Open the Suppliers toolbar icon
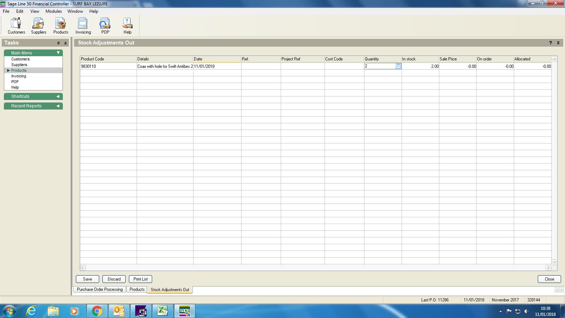The image size is (565, 318). [38, 26]
